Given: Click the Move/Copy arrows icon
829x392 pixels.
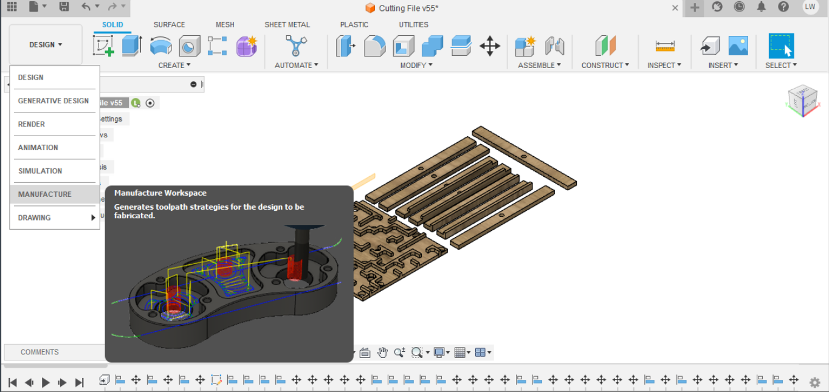Looking at the screenshot, I should coord(489,46).
